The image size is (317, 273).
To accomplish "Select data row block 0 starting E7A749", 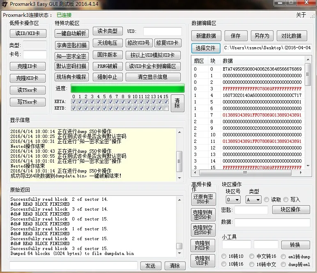I will (x=248, y=69).
